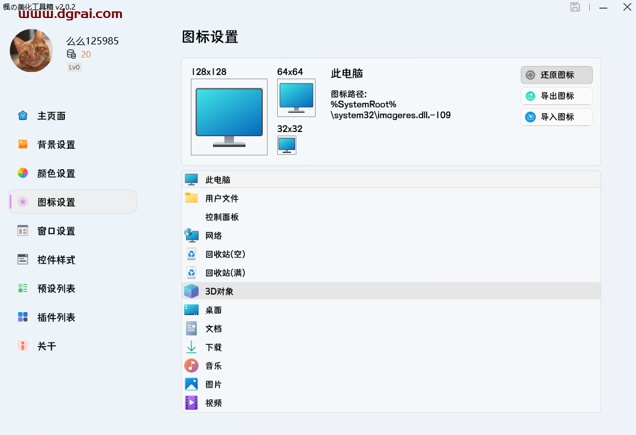Click the window layout icon for 窗口设置
Viewport: 636px width, 435px height.
(23, 230)
